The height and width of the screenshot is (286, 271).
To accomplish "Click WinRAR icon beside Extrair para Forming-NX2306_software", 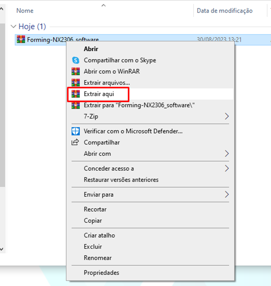I will (76, 106).
